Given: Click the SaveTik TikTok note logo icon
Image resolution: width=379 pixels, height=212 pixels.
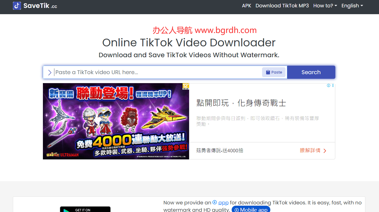Looking at the screenshot, I should coord(16,6).
